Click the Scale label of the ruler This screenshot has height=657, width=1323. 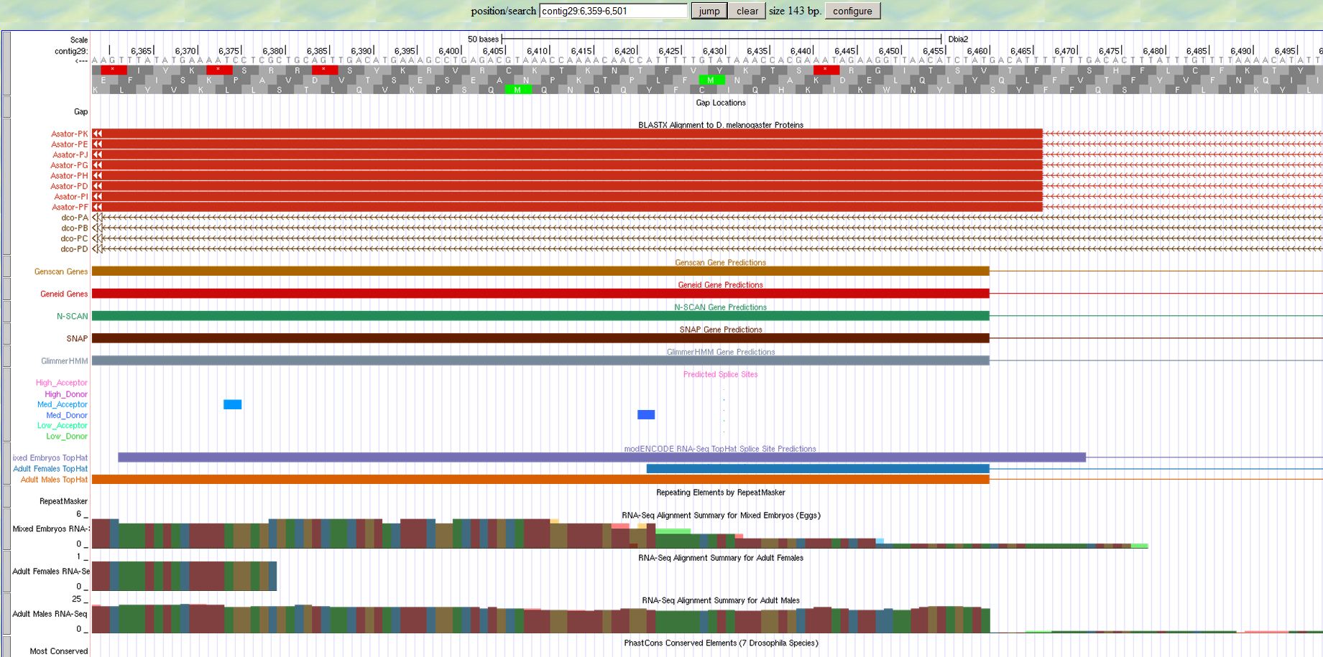coord(79,40)
